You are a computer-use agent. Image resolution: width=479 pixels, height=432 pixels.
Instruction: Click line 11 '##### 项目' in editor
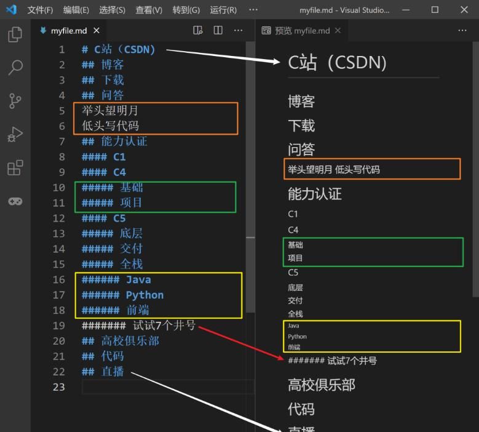[x=112, y=202]
